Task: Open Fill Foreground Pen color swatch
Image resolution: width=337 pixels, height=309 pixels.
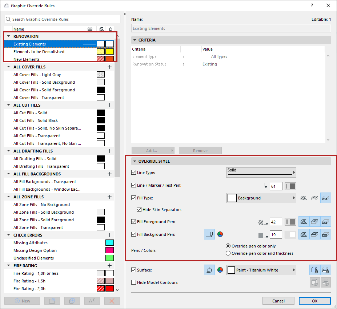Action: (290, 222)
